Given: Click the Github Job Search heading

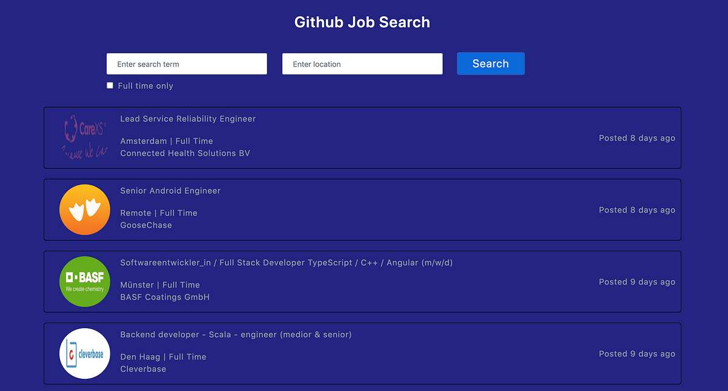Looking at the screenshot, I should tap(362, 22).
